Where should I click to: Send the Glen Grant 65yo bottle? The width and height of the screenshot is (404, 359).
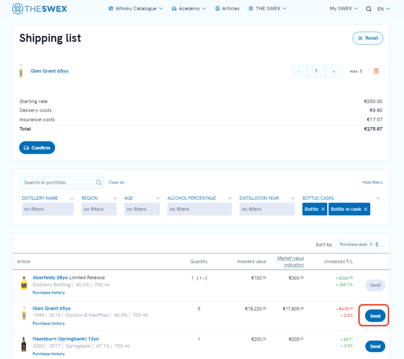point(375,316)
